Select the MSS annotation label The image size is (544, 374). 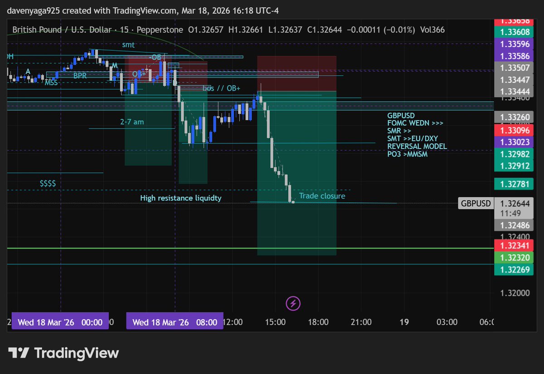click(x=51, y=83)
